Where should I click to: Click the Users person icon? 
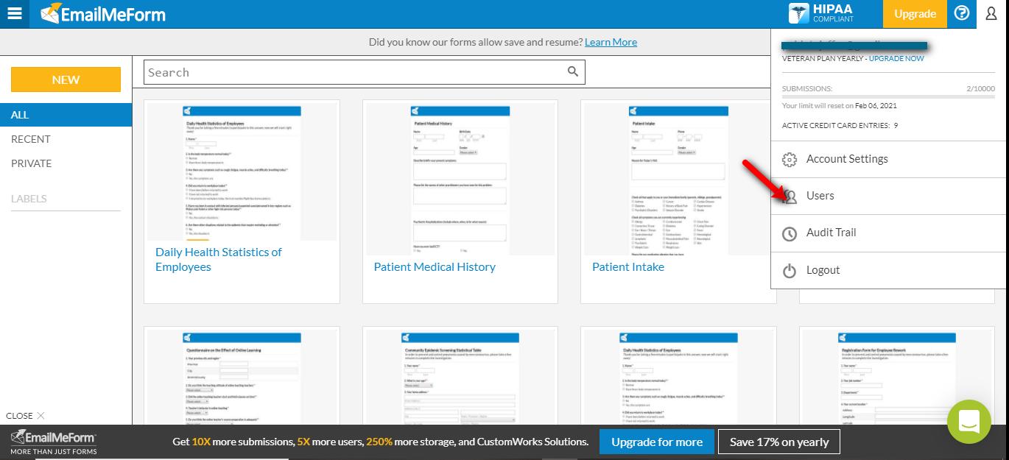point(790,197)
